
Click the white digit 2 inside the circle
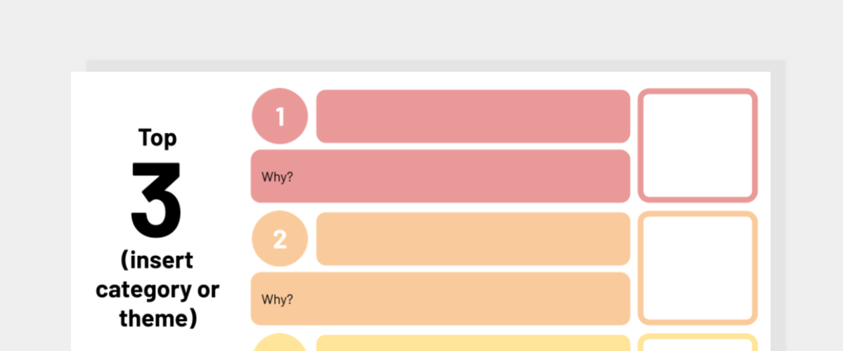280,240
